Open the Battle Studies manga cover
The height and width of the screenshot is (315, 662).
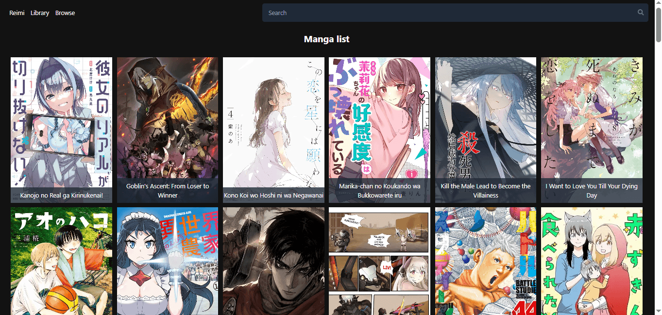coord(486,261)
